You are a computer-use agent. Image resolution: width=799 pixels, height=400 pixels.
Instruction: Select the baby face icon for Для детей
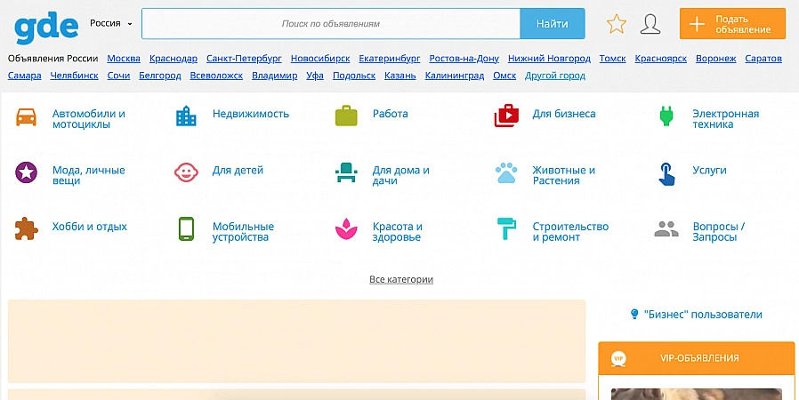[x=186, y=172]
